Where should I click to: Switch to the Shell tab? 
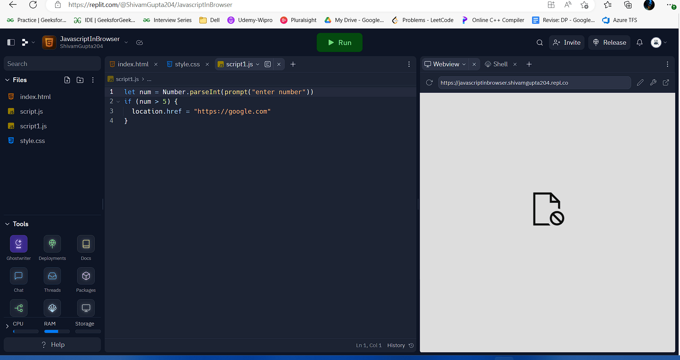coord(500,64)
